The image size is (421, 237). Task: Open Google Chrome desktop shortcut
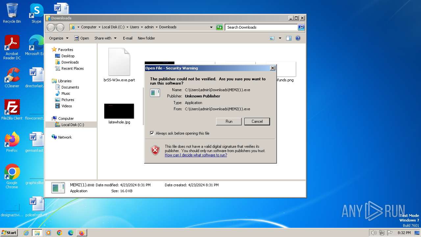coord(12,176)
